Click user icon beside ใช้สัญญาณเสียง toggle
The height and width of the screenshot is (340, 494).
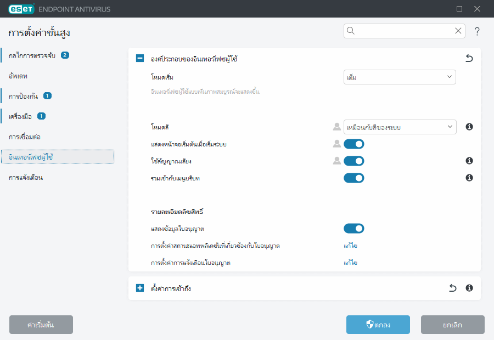[x=337, y=161]
